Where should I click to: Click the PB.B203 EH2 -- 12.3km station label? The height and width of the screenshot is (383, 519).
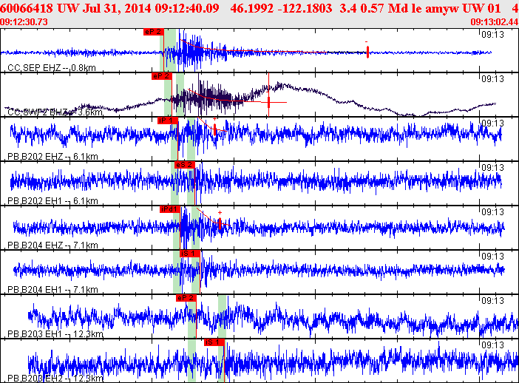click(x=55, y=379)
